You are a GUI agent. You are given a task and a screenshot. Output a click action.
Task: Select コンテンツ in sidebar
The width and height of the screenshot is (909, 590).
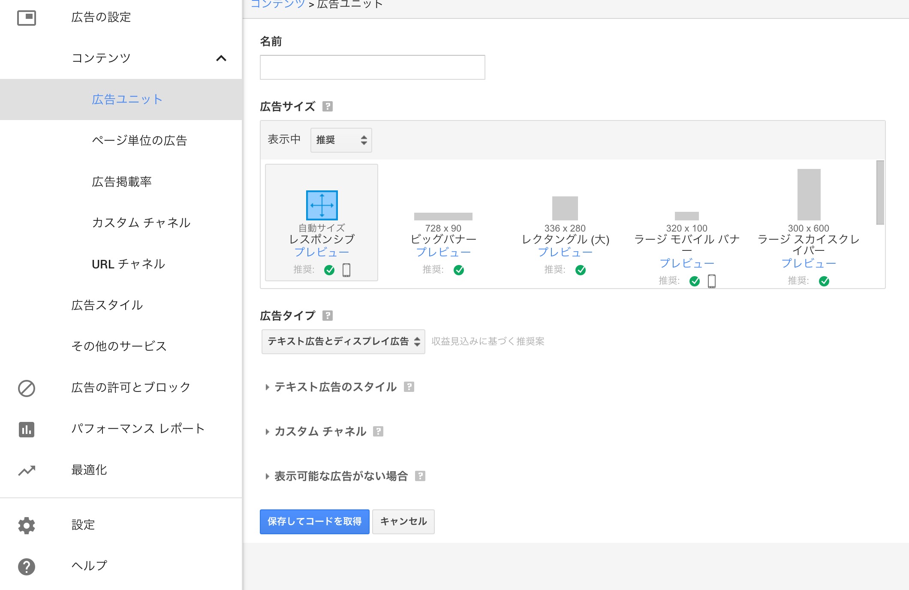click(x=101, y=58)
